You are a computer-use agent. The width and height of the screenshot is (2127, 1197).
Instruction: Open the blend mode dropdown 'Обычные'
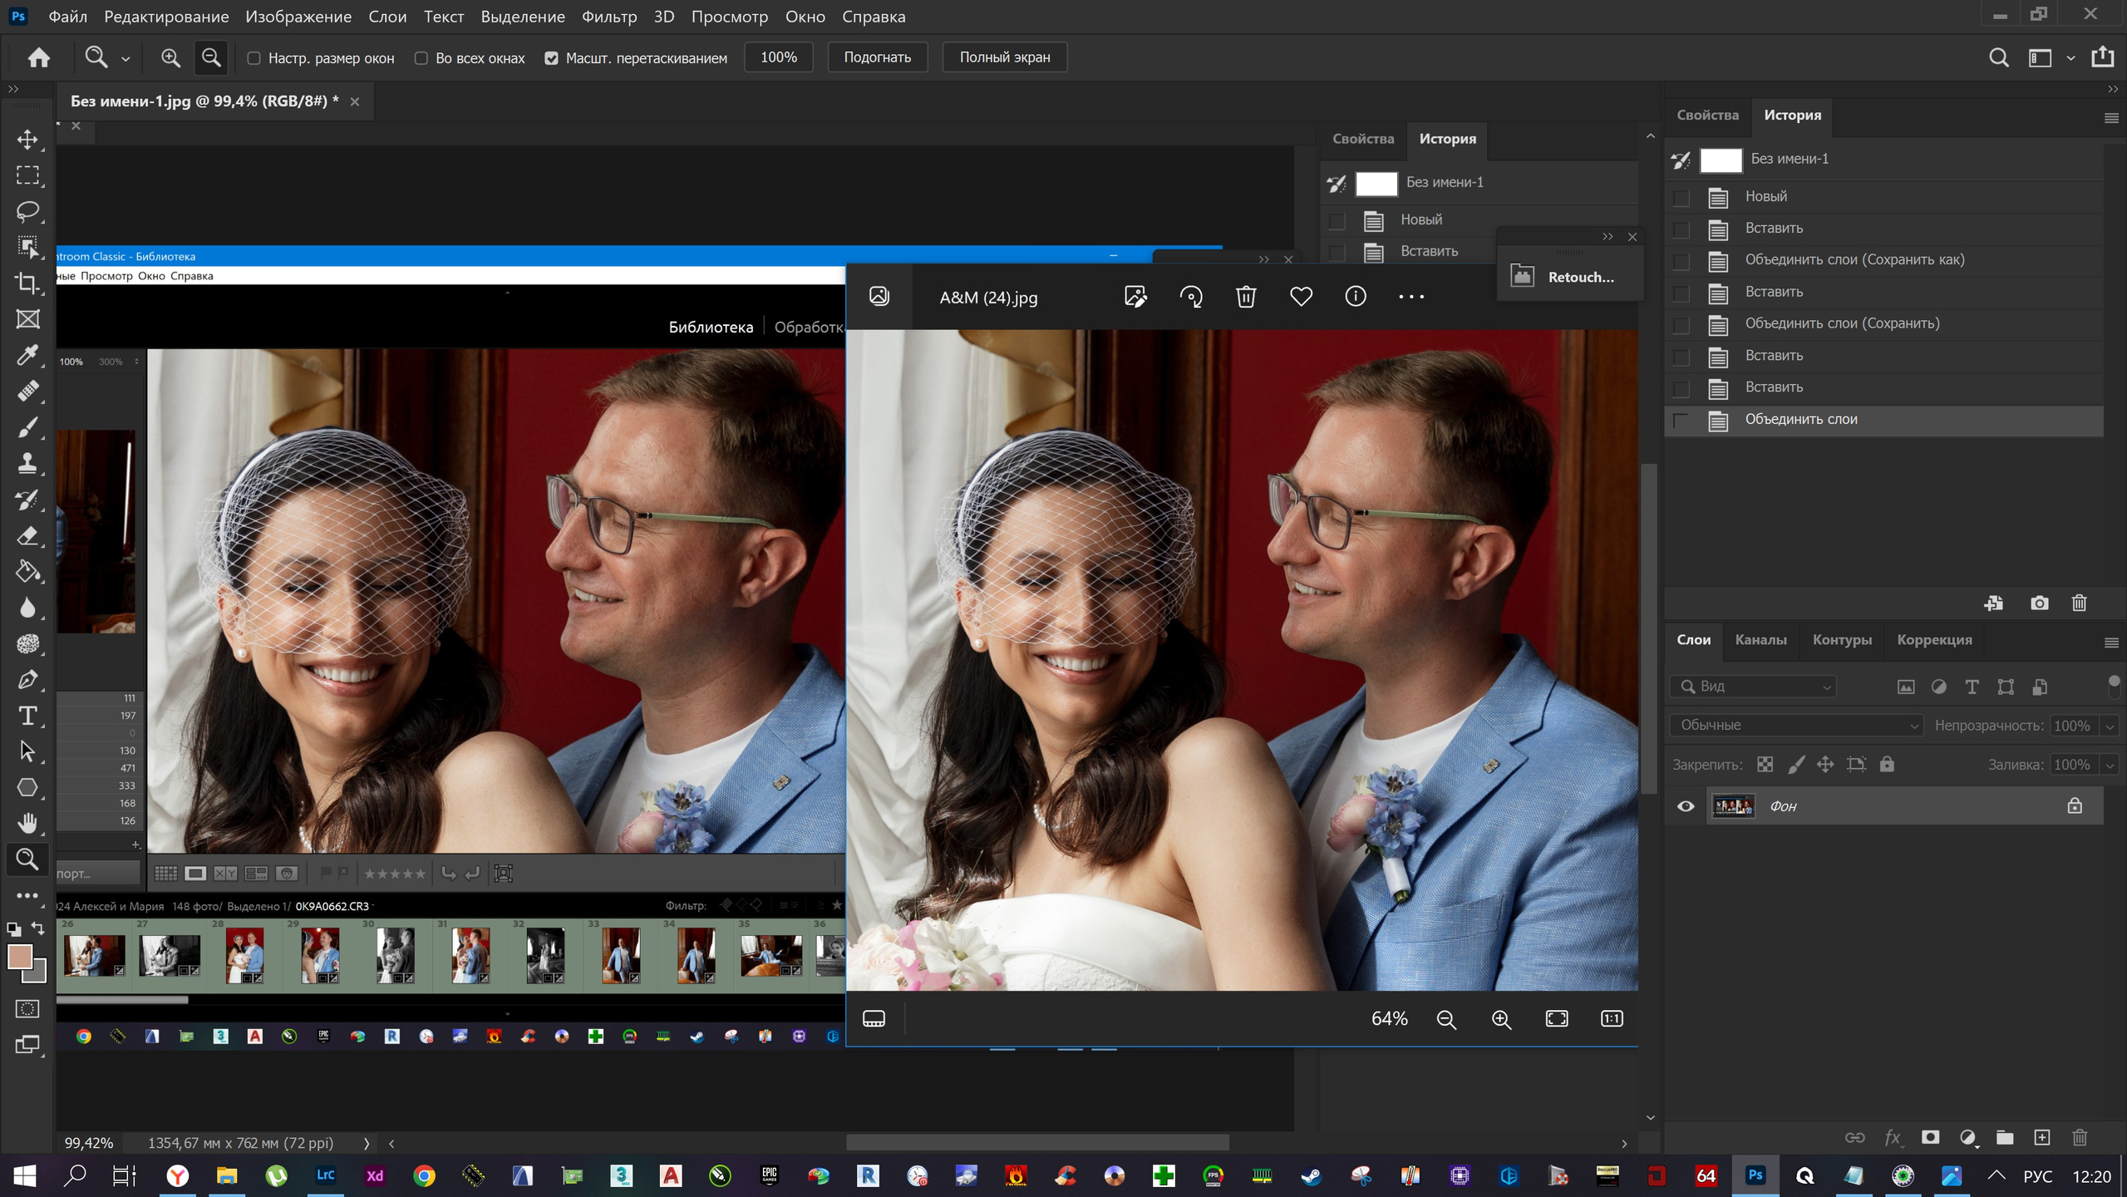click(1795, 725)
